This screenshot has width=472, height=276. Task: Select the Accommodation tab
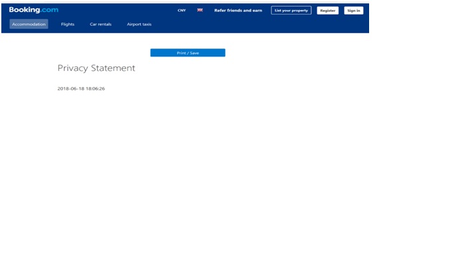coord(29,25)
